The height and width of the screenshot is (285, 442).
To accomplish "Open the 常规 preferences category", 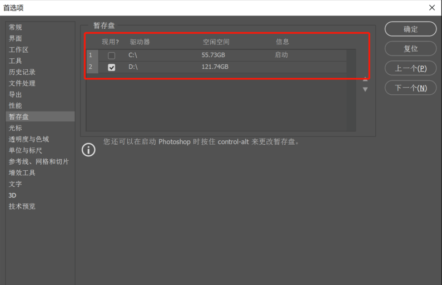I will [x=16, y=27].
